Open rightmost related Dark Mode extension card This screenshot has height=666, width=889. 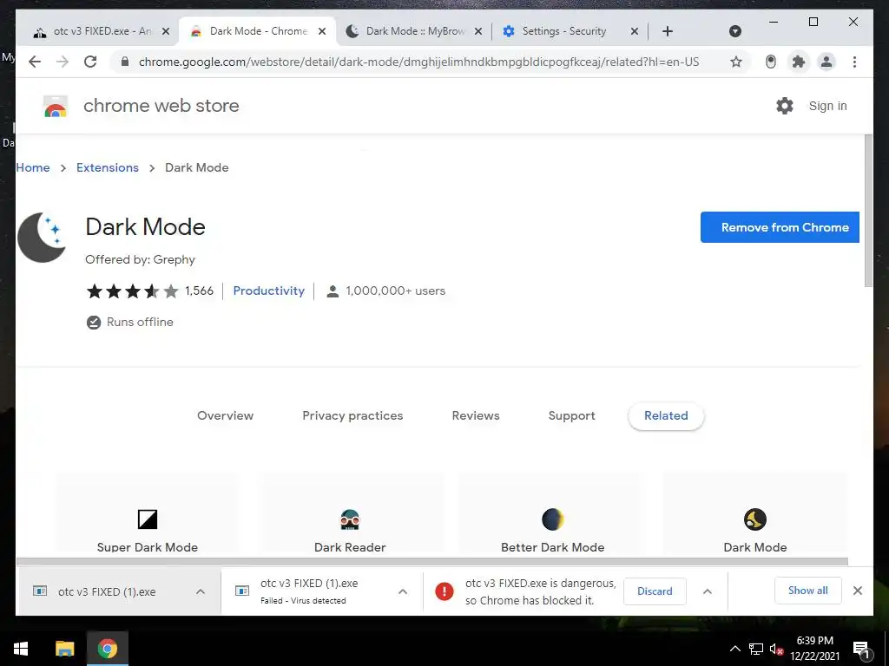point(755,513)
